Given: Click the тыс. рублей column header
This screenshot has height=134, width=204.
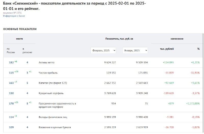Looking at the screenshot, I should [167, 49].
